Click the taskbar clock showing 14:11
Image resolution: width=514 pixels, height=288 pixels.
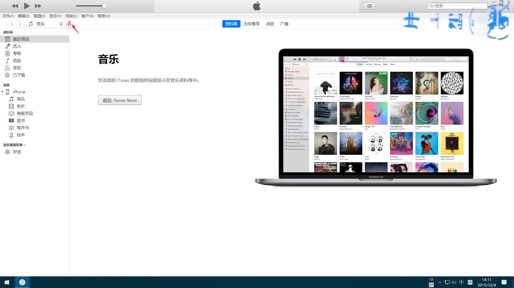486,282
